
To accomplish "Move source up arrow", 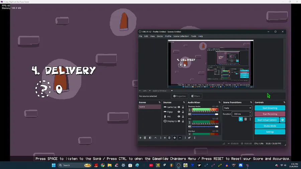I will (x=180, y=138).
